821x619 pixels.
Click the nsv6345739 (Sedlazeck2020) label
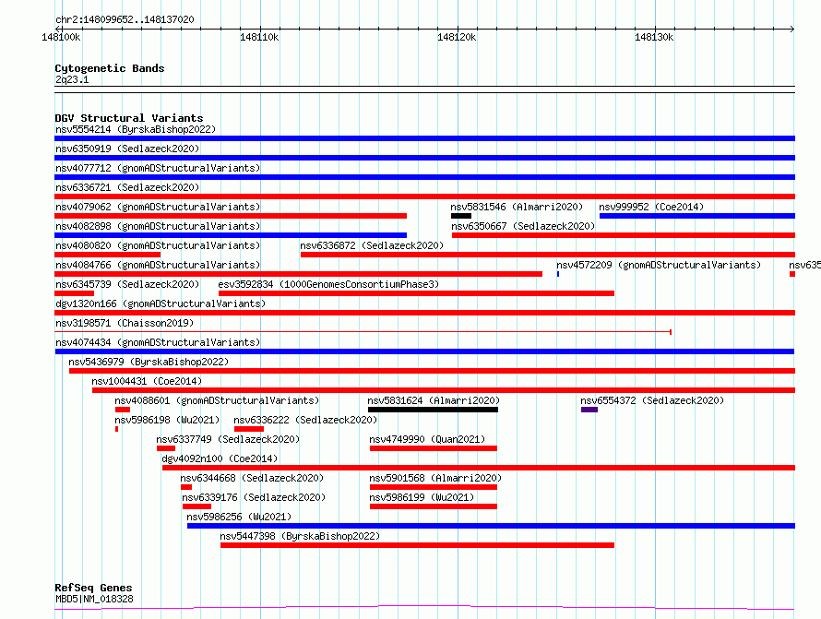coord(127,284)
